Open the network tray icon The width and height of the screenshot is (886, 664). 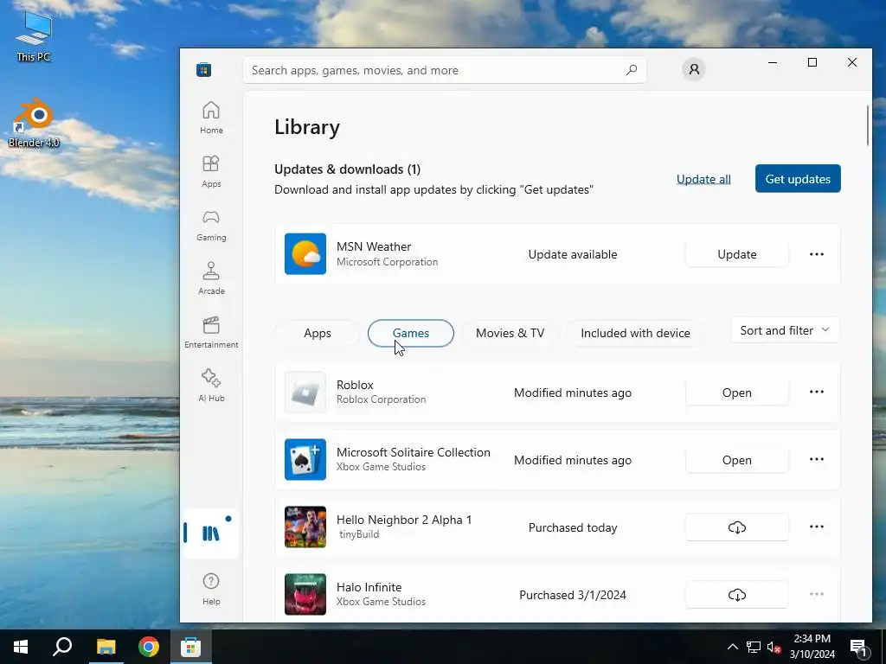[x=754, y=647]
